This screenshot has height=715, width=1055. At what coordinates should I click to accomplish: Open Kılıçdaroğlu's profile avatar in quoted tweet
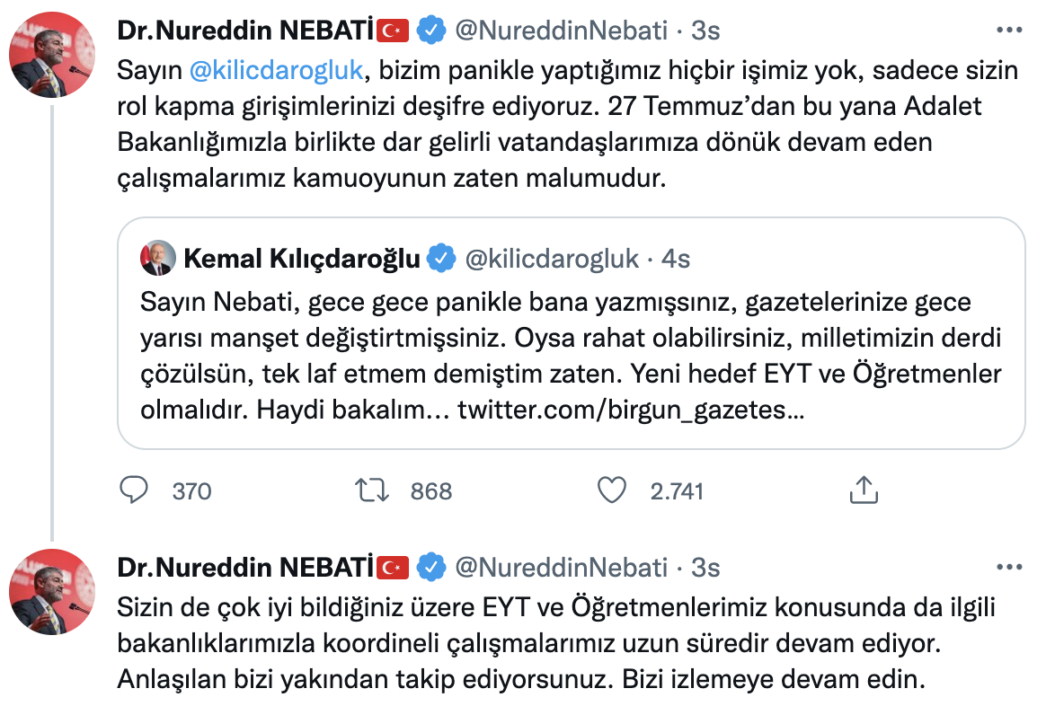pyautogui.click(x=158, y=259)
